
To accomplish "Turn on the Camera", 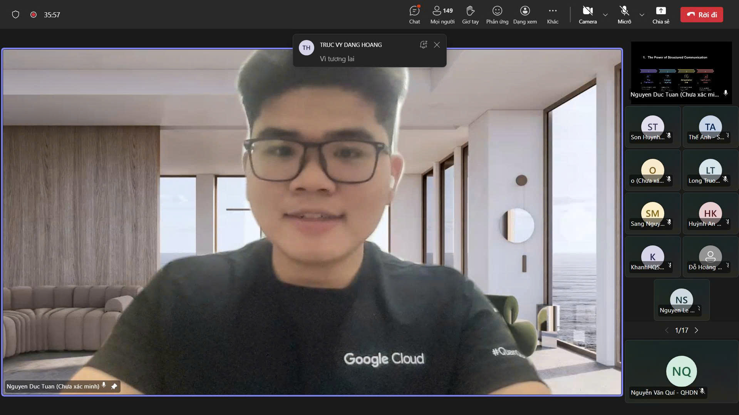I will [x=587, y=15].
